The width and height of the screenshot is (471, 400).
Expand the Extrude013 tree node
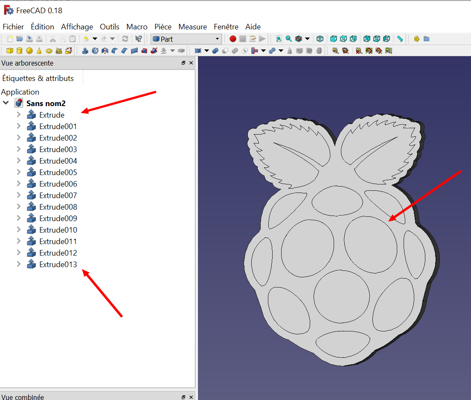(x=19, y=264)
